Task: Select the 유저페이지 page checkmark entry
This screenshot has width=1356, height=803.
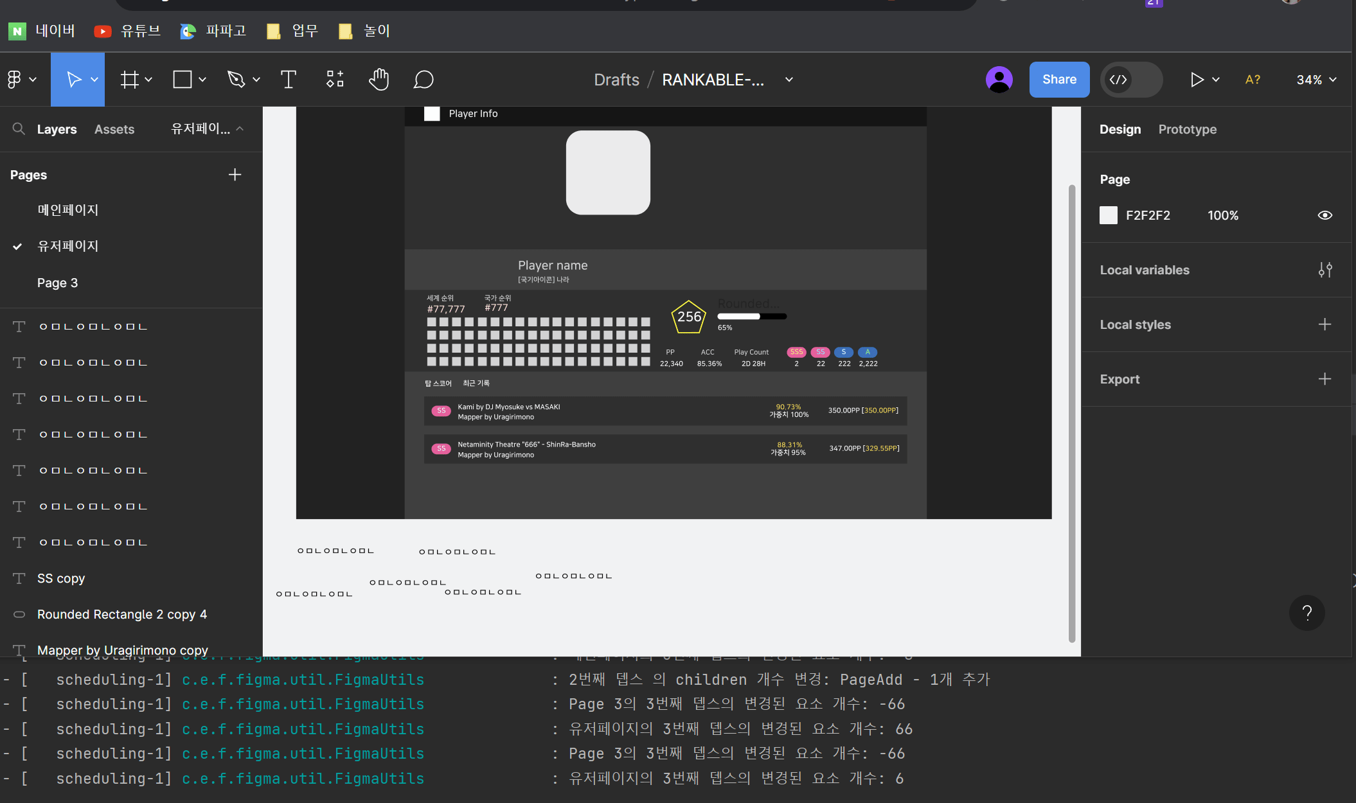Action: click(67, 245)
